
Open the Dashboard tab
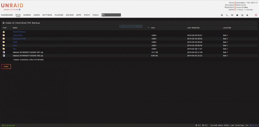[7, 15]
